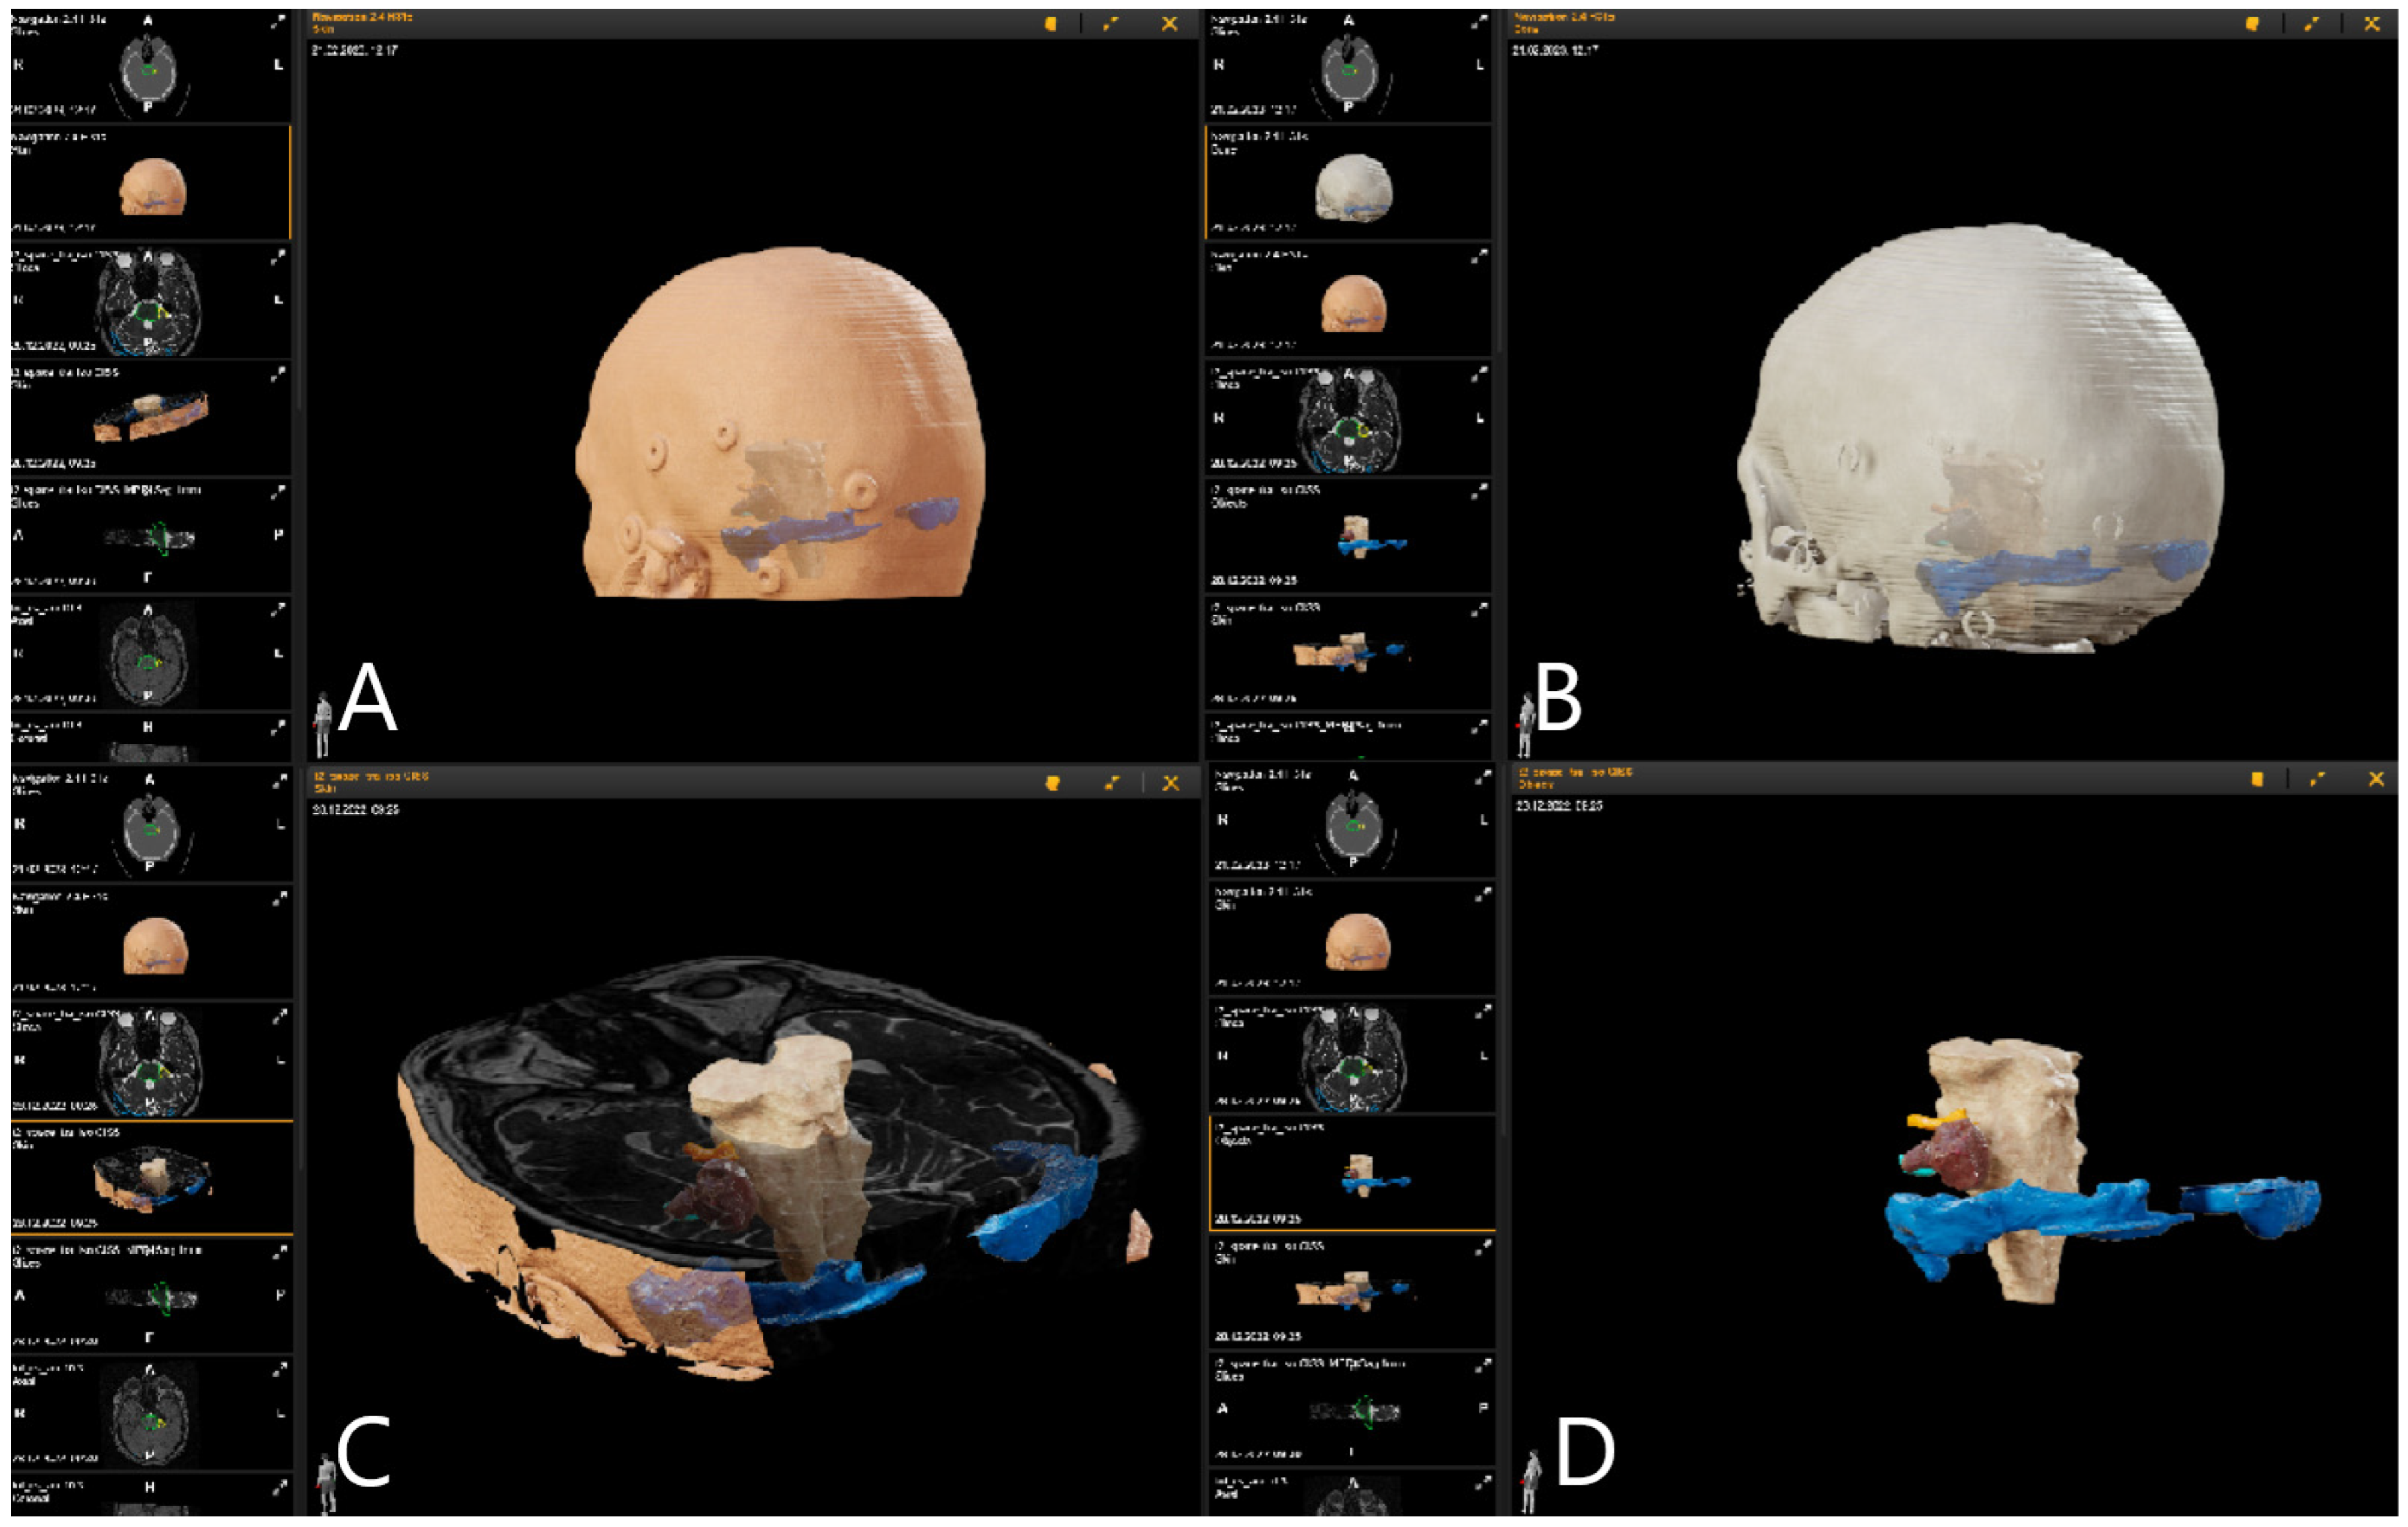Close panel A's main view with the orange X
This screenshot has width=2408, height=1527.
coord(1169,23)
